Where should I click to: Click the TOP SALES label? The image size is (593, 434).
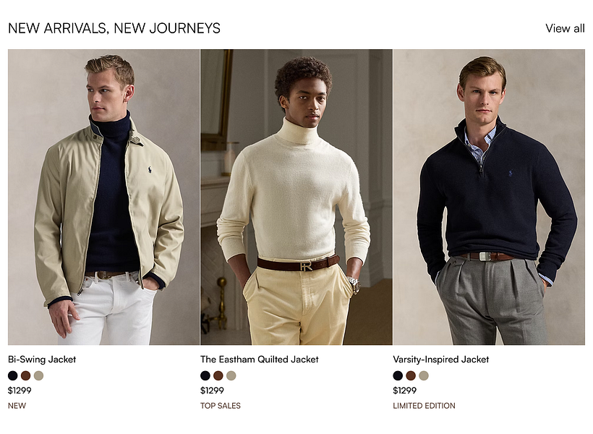coord(221,406)
